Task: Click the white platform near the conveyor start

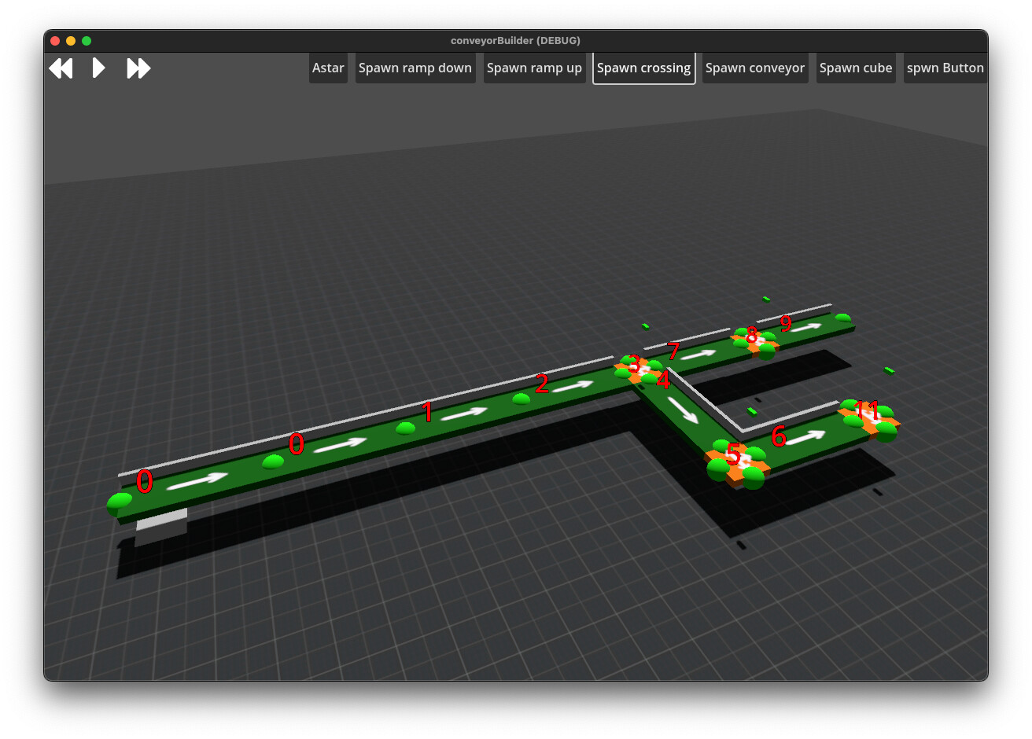Action: click(161, 523)
